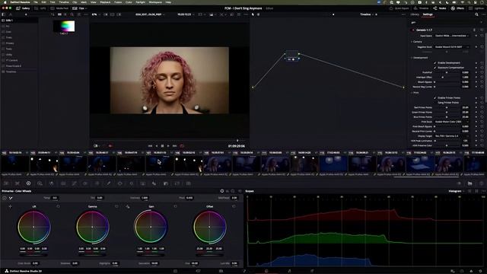Check Gang Printer Points

tap(434, 103)
